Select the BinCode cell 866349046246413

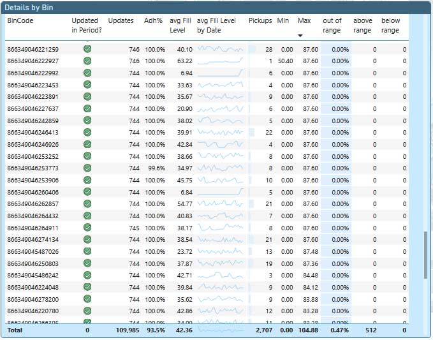coord(33,133)
